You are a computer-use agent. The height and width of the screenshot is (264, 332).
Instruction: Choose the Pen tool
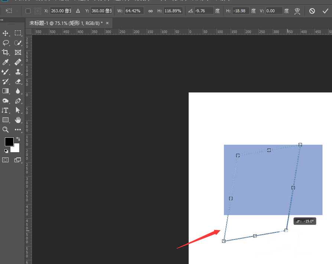pos(18,101)
